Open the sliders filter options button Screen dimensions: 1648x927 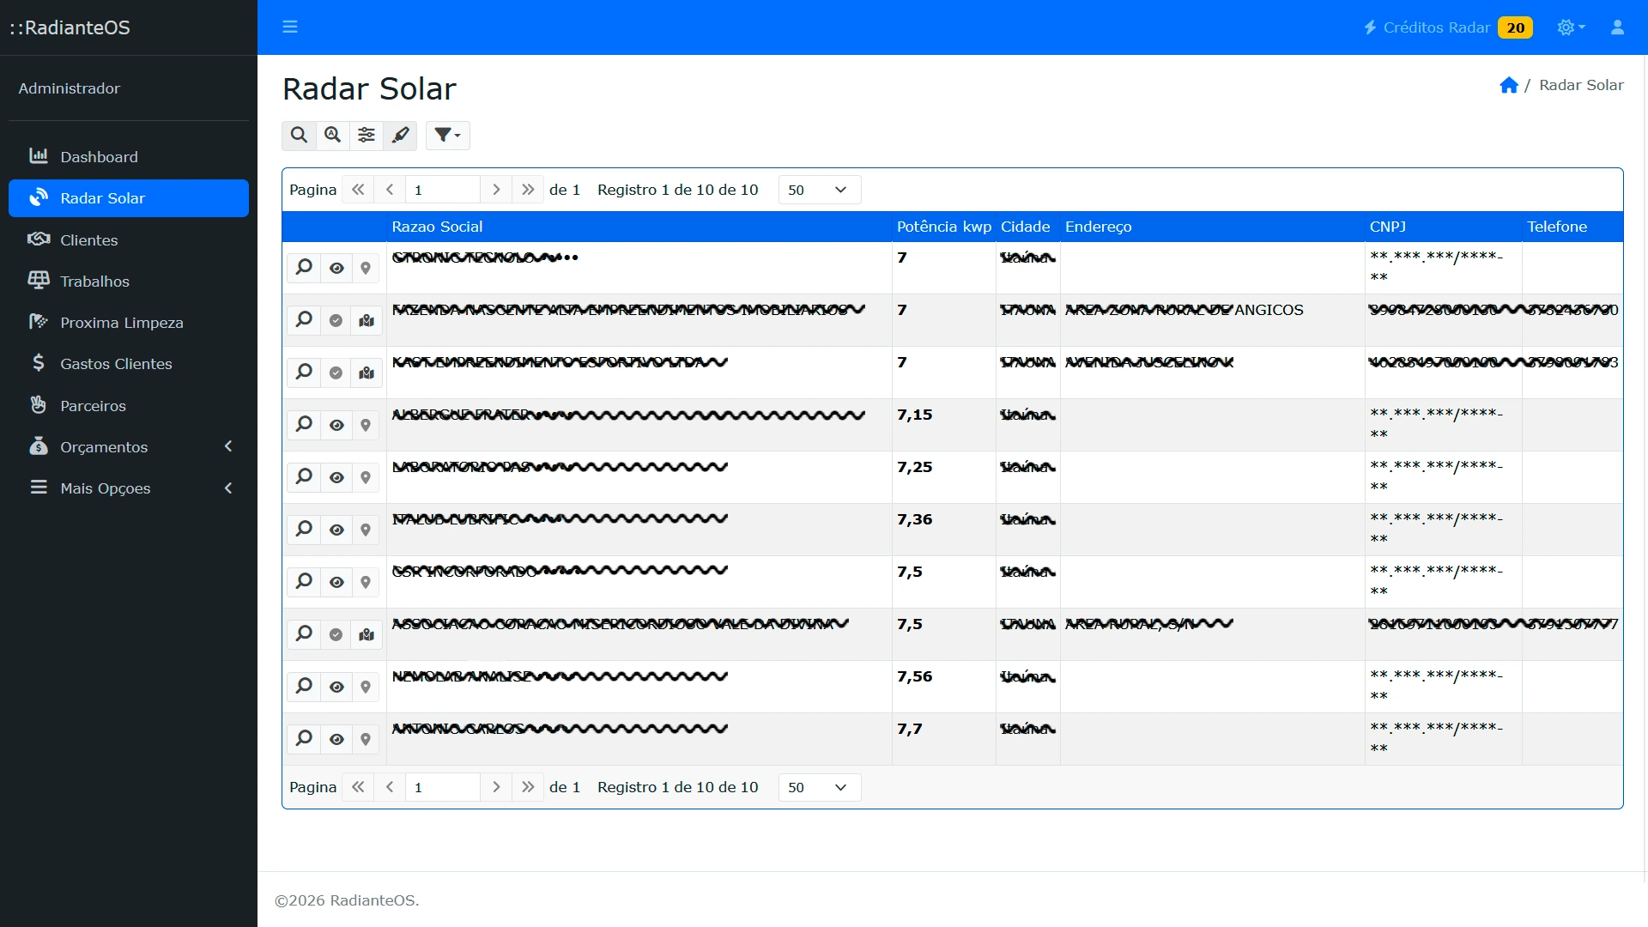pyautogui.click(x=367, y=135)
